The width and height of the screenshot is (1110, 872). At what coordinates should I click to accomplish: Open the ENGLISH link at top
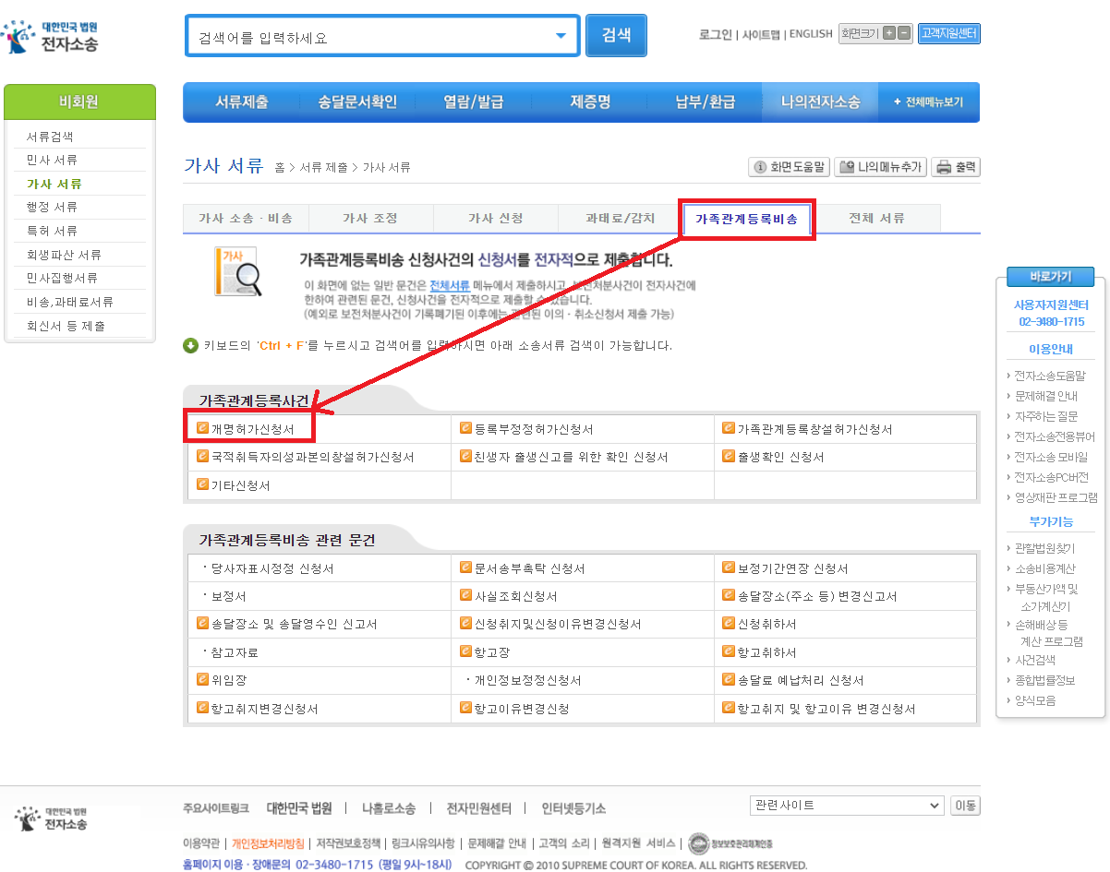[810, 33]
